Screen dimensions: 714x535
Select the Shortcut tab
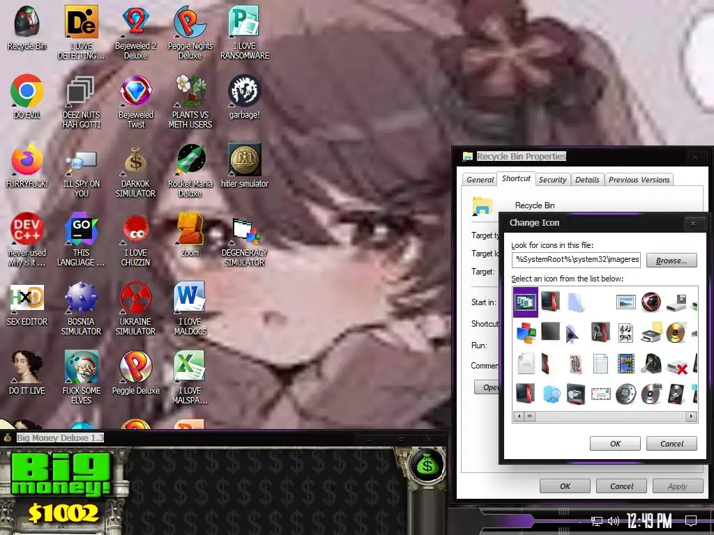[x=516, y=178]
